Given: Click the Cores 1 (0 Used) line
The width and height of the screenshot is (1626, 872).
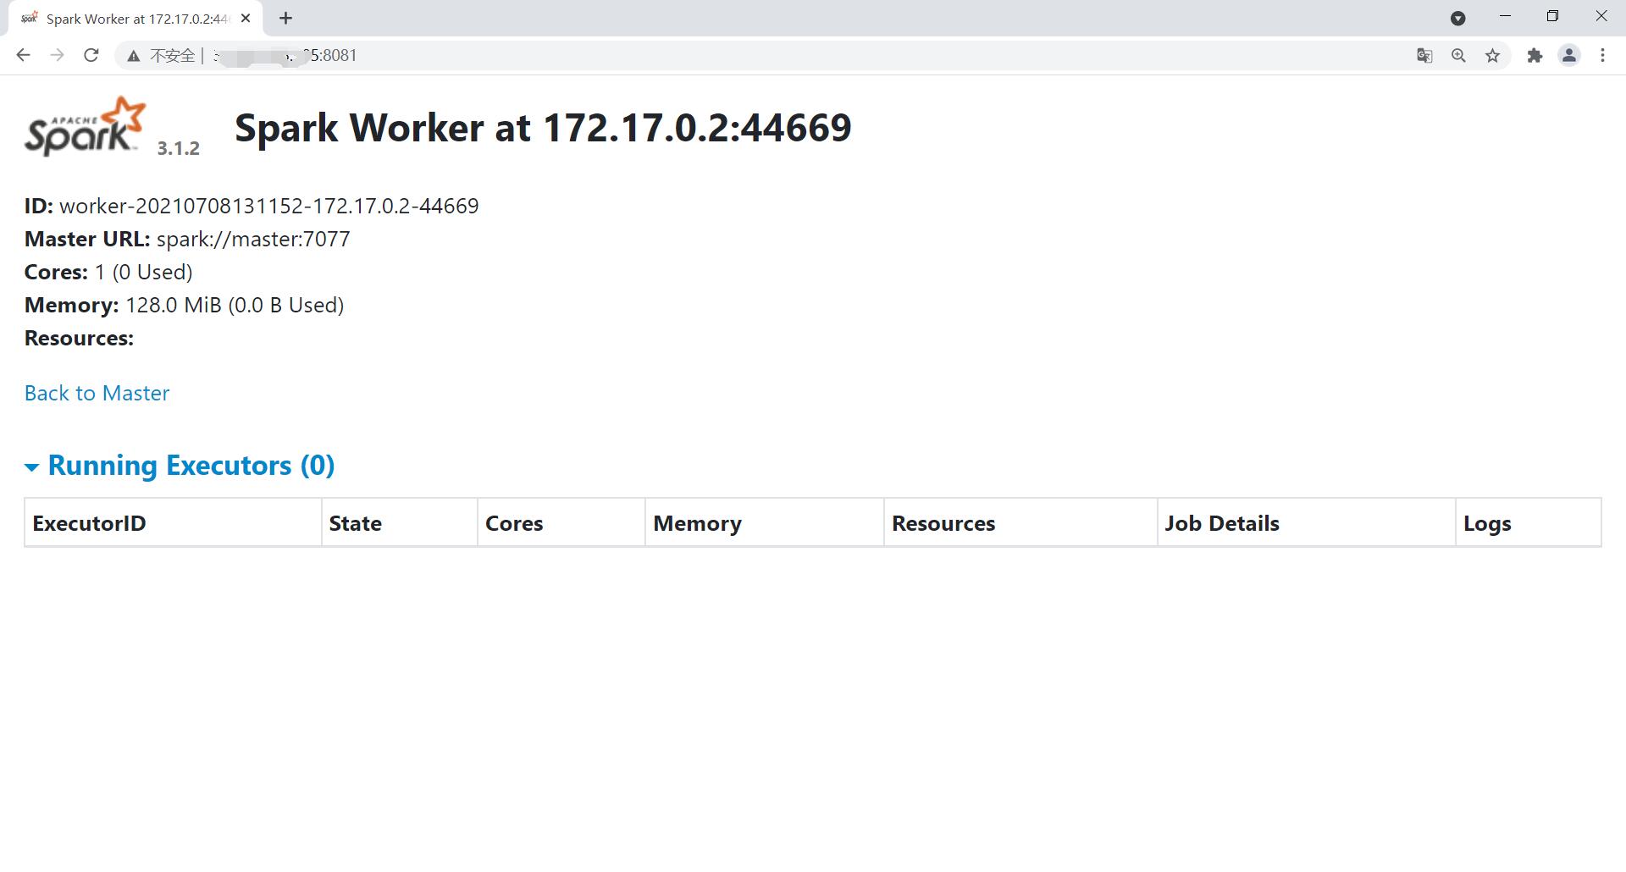Looking at the screenshot, I should tap(108, 272).
